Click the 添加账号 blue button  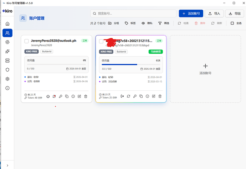click(x=191, y=14)
